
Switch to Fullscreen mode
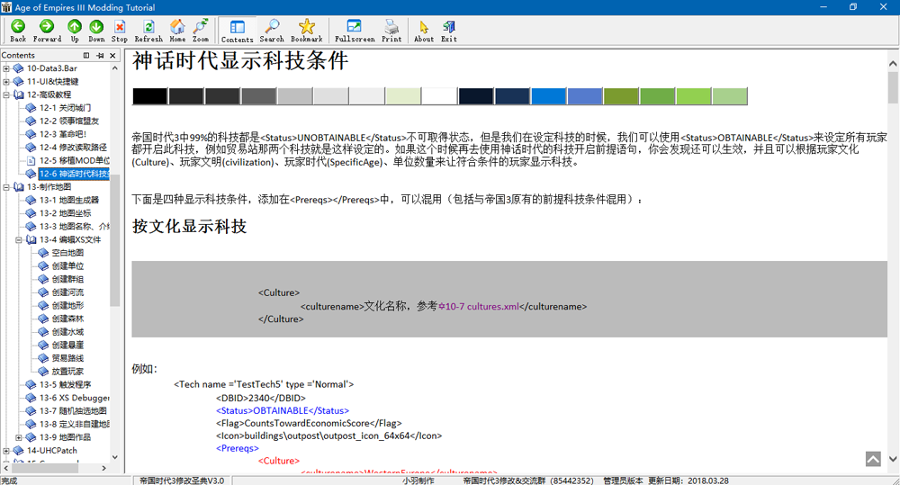point(355,31)
